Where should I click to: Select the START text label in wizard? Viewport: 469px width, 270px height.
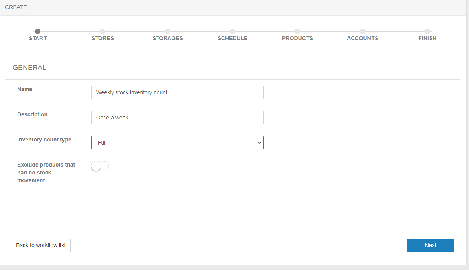pos(38,39)
